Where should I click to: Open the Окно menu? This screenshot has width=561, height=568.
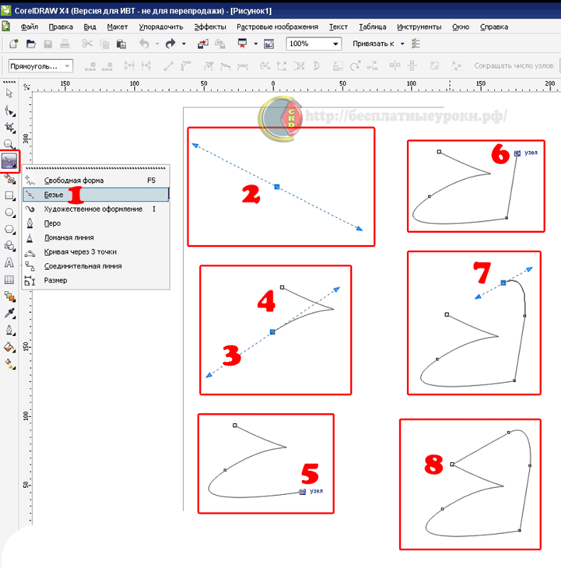(x=461, y=27)
